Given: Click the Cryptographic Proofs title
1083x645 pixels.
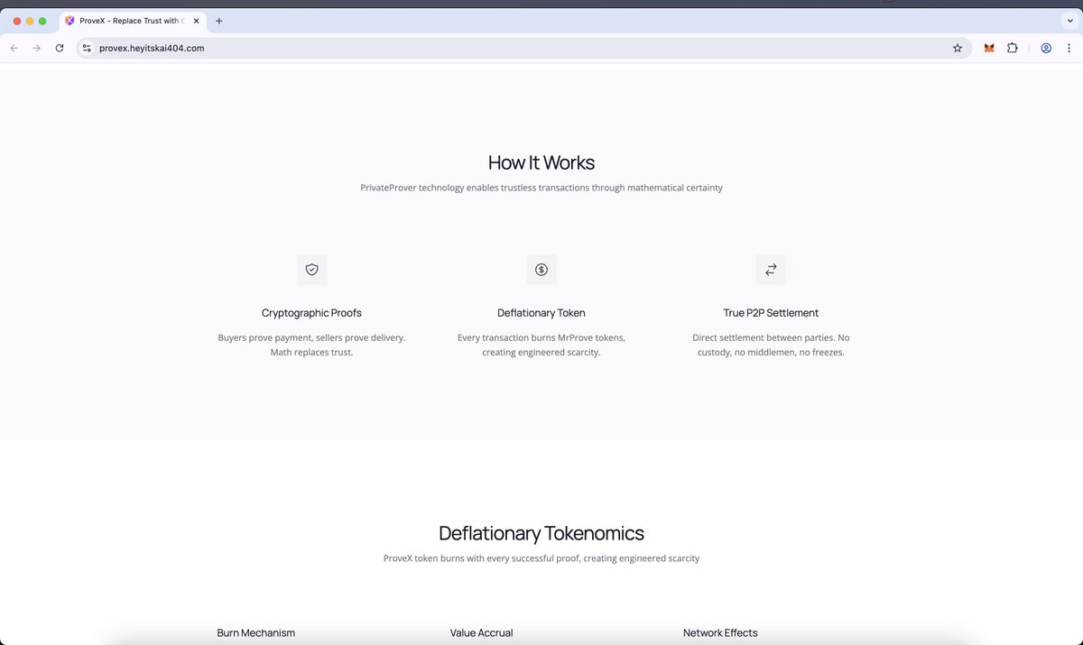Looking at the screenshot, I should coord(311,313).
